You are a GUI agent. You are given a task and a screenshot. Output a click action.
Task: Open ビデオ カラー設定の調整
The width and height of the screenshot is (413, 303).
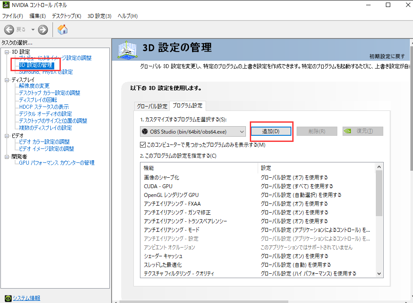pyautogui.click(x=44, y=141)
